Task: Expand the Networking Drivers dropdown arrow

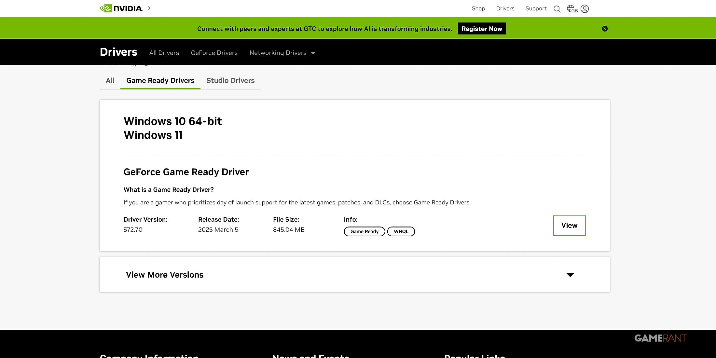Action: (x=313, y=53)
